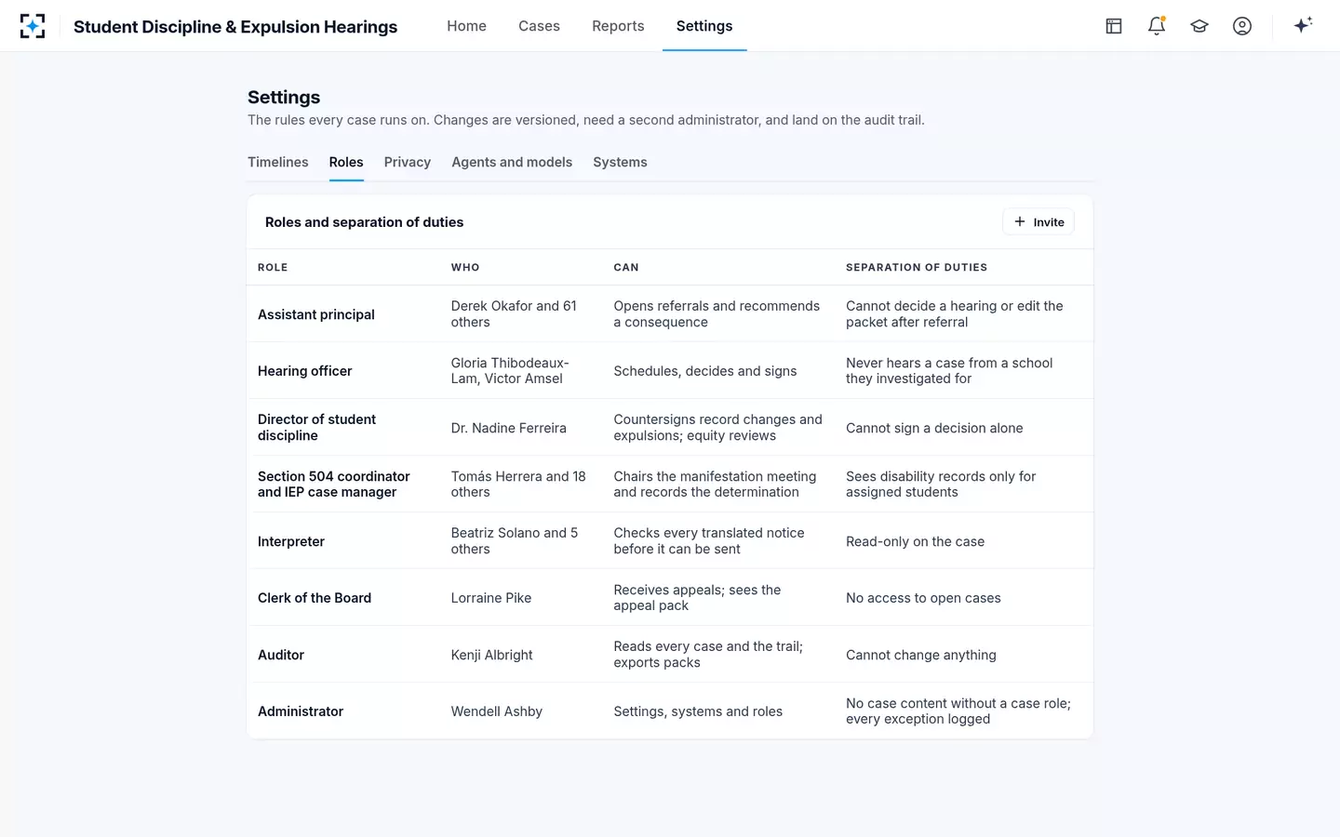The width and height of the screenshot is (1340, 837).
Task: Click 'Schedules, decides and signs' cell
Action: [x=705, y=371]
